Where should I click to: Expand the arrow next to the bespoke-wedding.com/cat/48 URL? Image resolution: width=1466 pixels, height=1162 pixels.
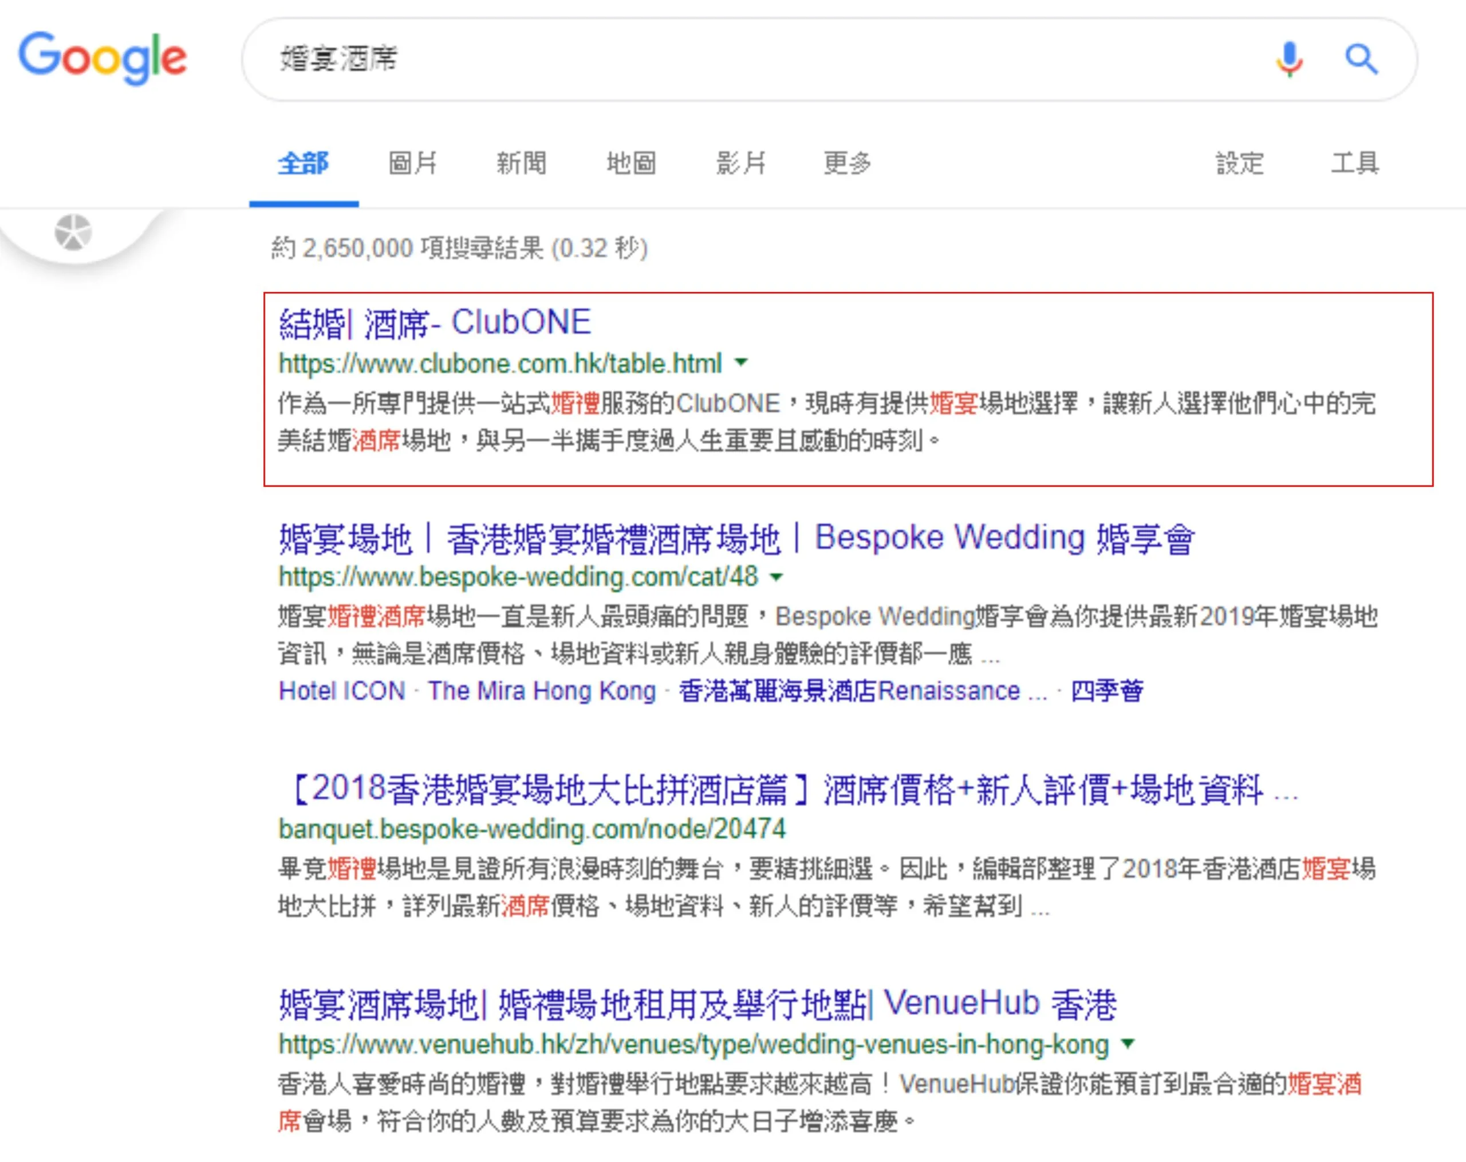coord(777,577)
